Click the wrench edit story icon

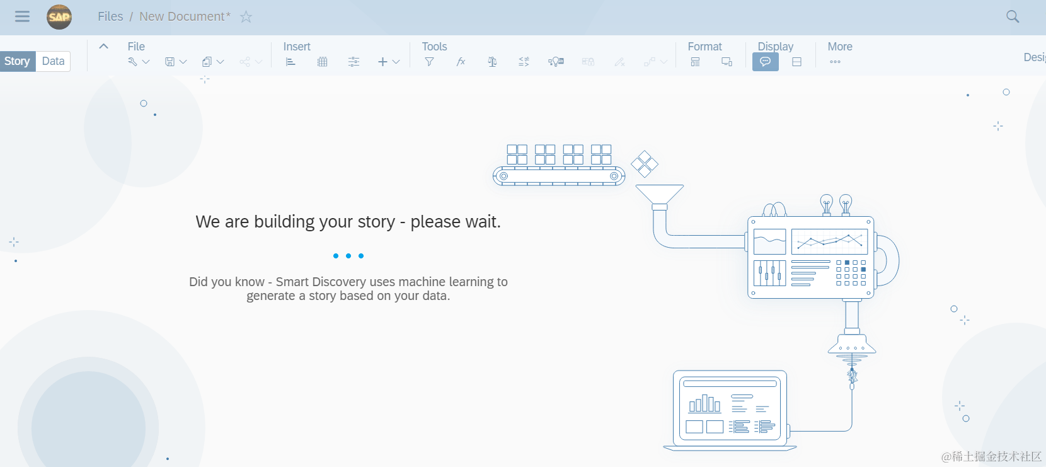(x=132, y=62)
